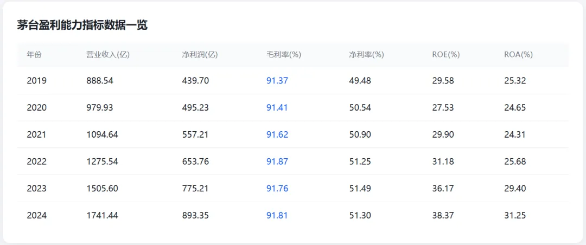Click the 2024 gross margin value 91.81

click(x=277, y=216)
